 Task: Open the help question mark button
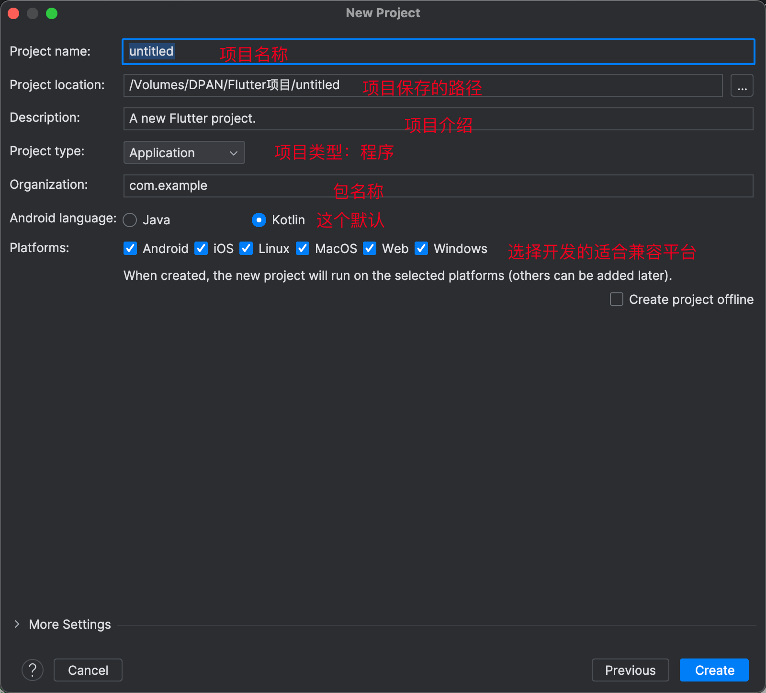point(33,670)
